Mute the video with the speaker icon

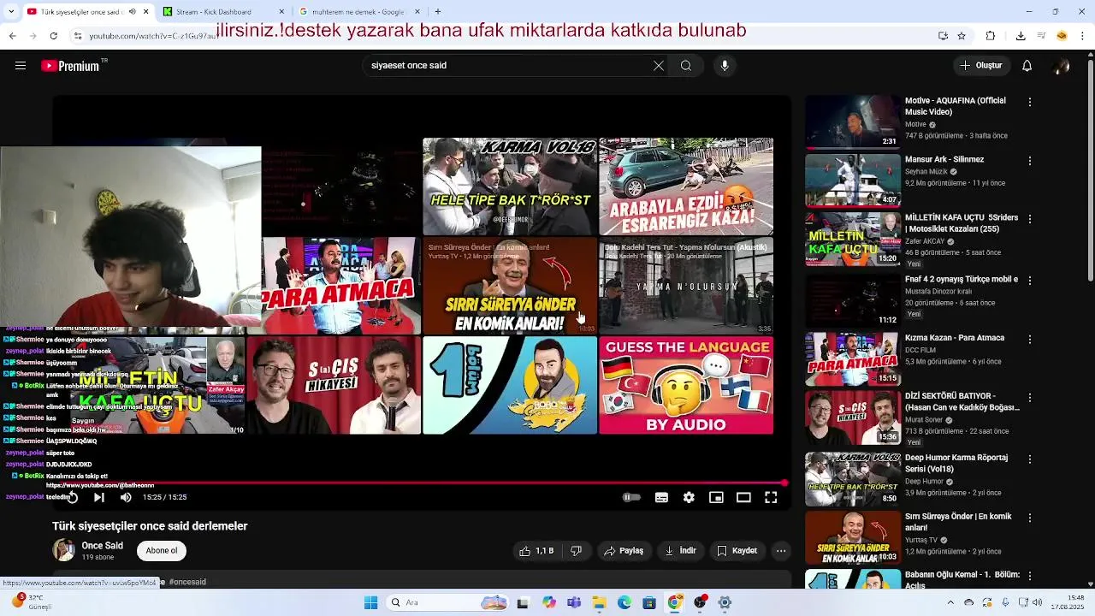[x=126, y=497]
